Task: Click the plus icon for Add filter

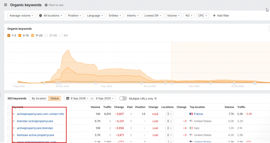Action: 214,15
